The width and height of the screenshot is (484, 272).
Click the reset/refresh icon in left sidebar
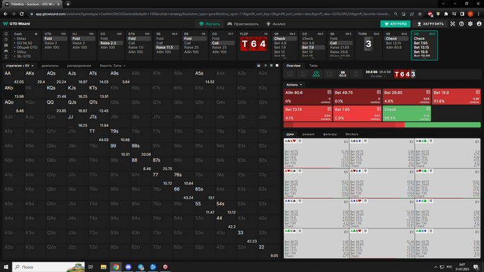[6, 39]
